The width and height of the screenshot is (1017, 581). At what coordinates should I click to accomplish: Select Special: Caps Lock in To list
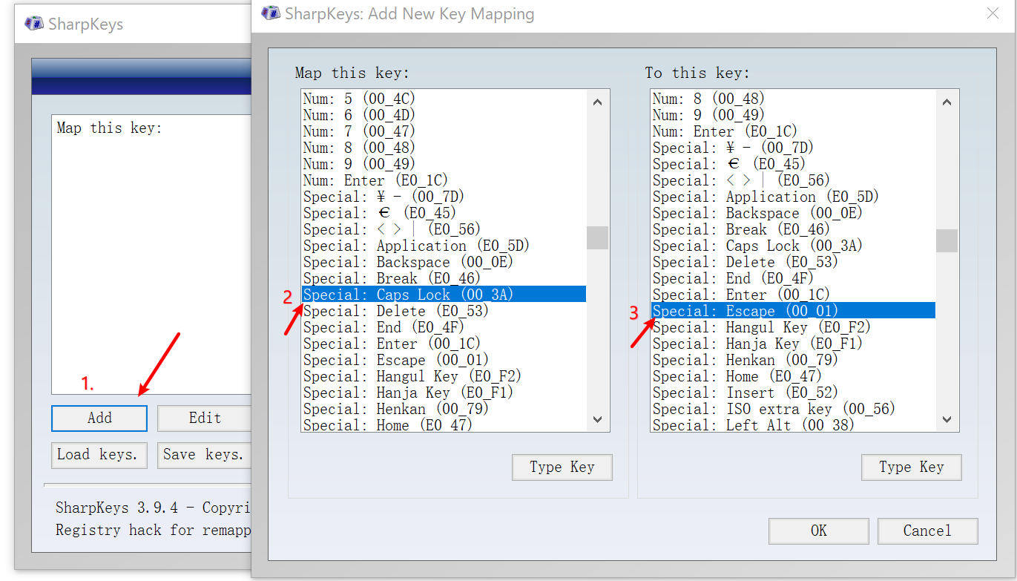pos(793,246)
